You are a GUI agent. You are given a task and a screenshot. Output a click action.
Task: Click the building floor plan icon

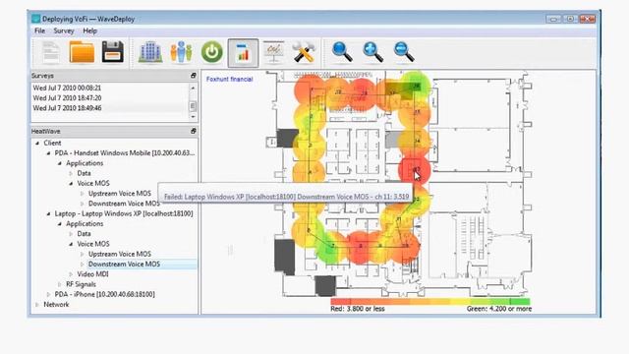(x=150, y=52)
